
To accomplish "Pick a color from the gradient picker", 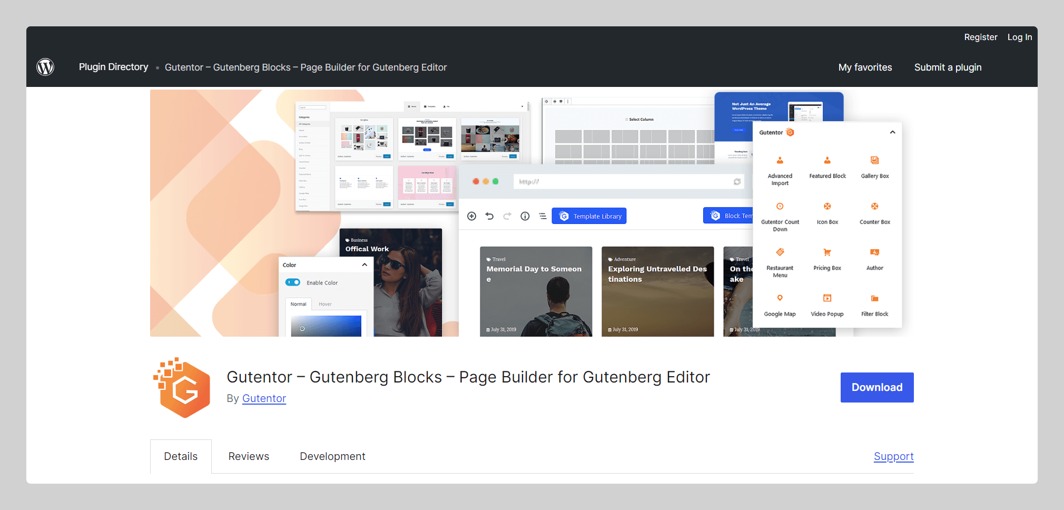I will coord(326,325).
